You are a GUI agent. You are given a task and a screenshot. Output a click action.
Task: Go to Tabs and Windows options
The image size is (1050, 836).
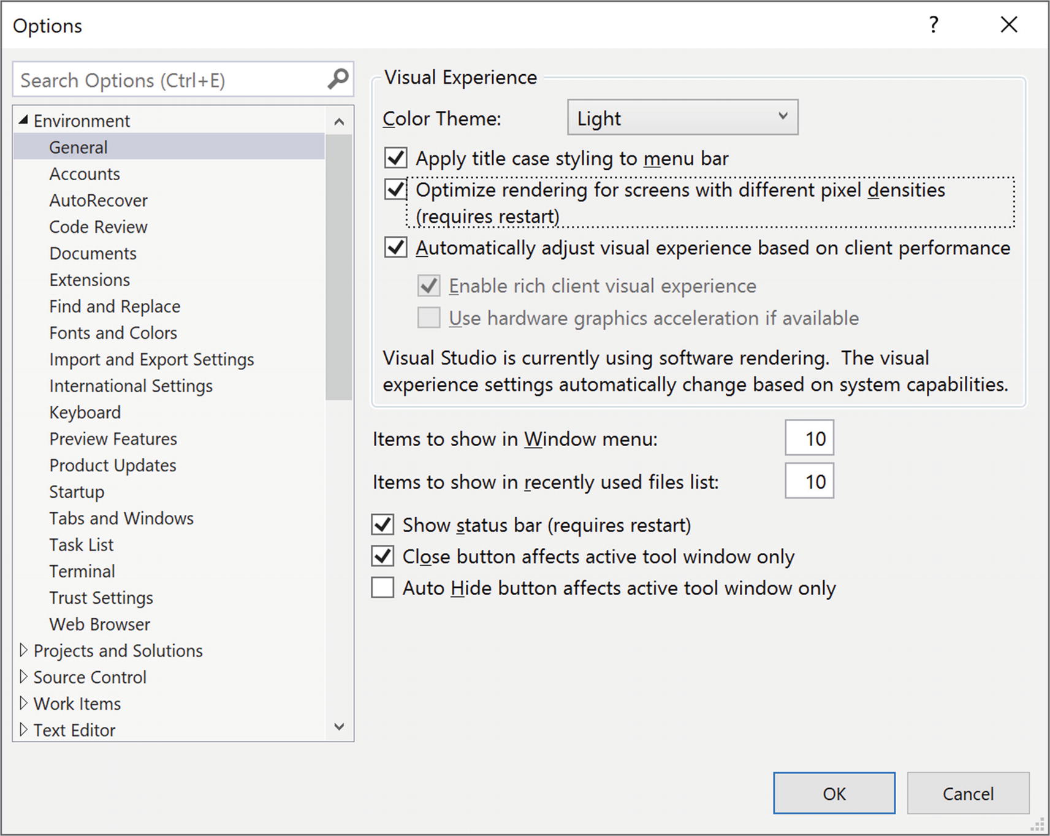click(x=121, y=519)
